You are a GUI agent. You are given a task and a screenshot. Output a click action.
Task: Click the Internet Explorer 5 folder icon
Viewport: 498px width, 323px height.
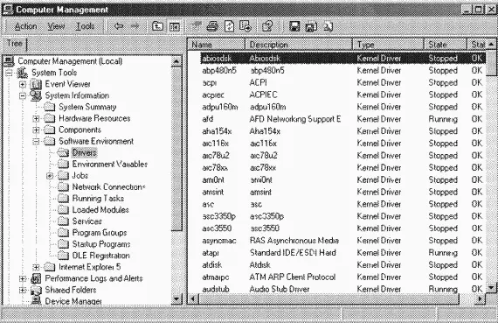pos(49,267)
